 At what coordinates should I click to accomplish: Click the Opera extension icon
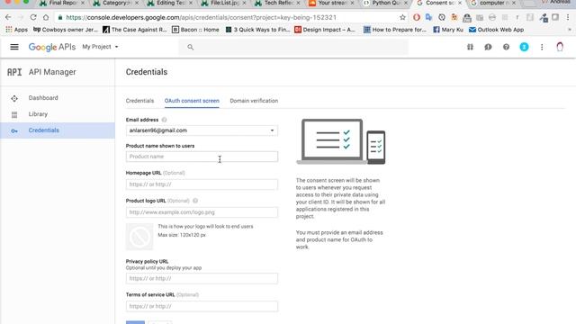(416, 17)
